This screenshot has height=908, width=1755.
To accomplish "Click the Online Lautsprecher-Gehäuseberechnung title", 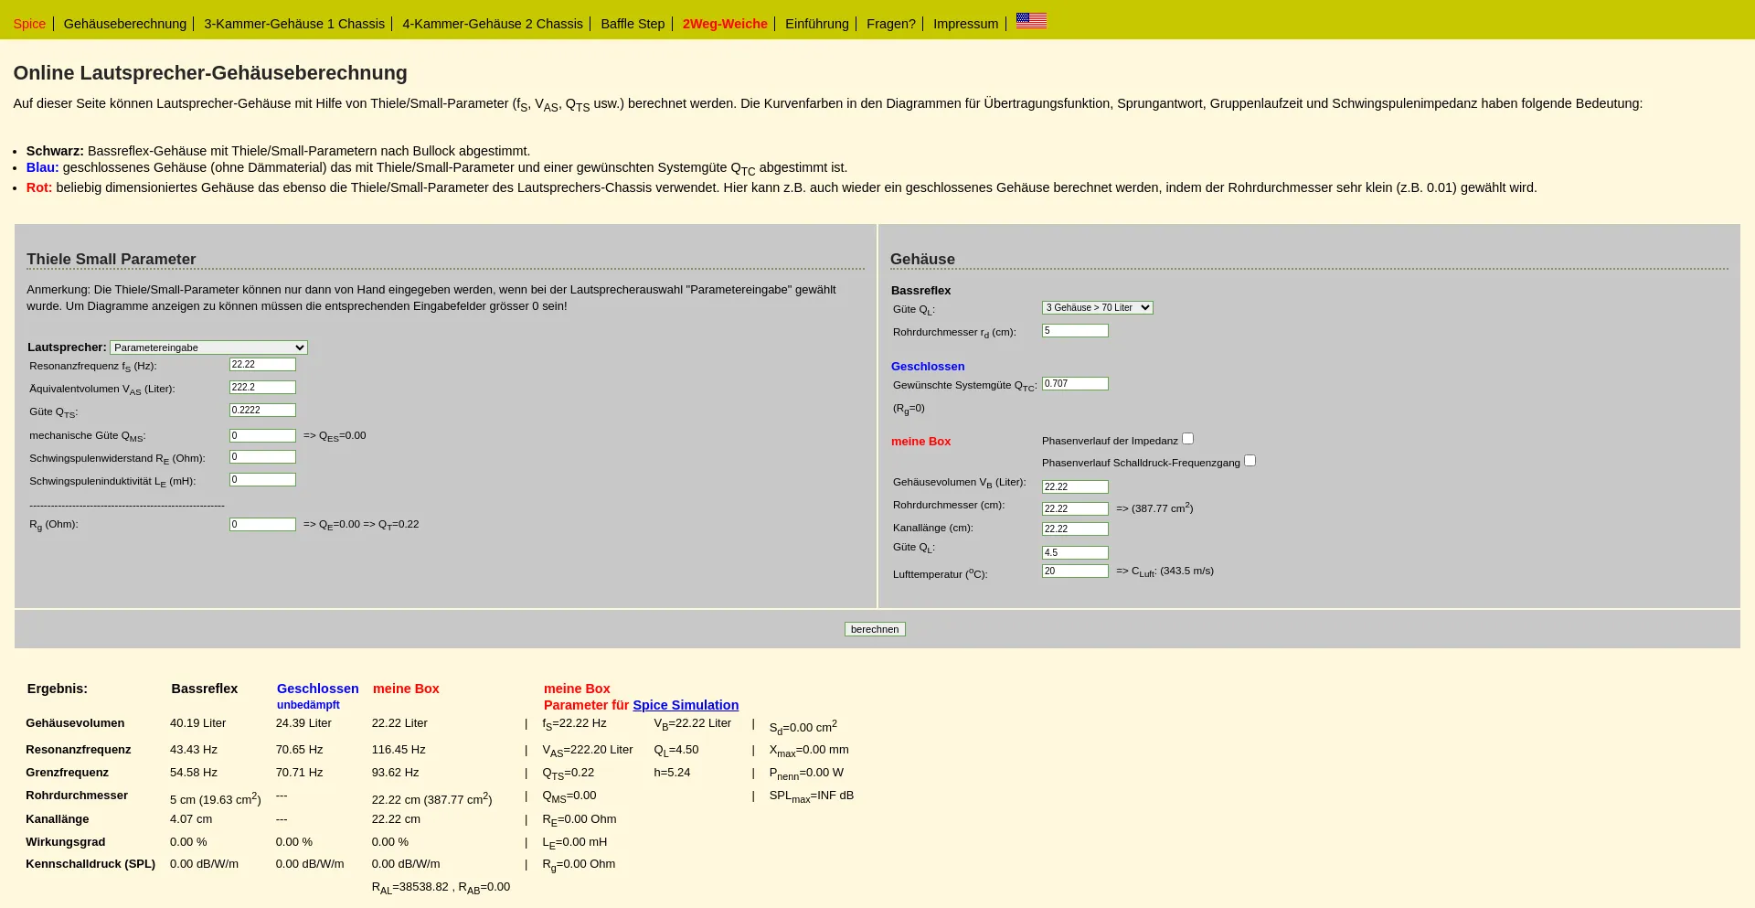I will coord(210,73).
